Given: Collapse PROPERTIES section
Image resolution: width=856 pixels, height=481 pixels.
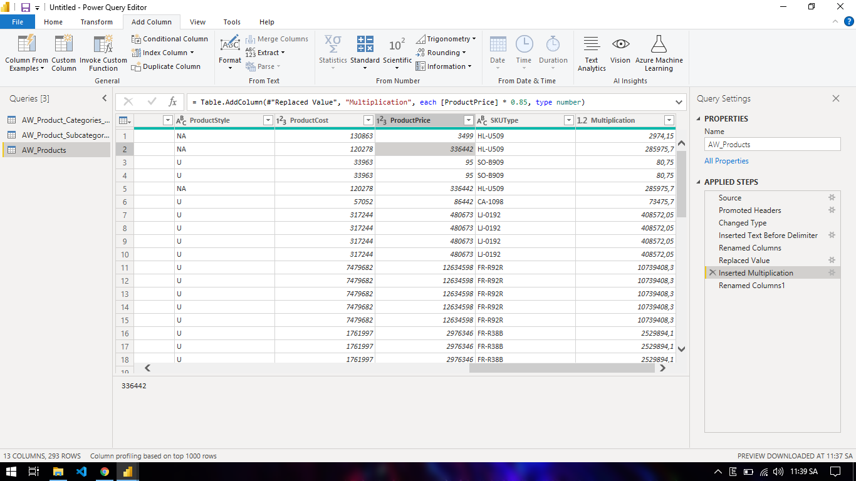Looking at the screenshot, I should tap(699, 119).
